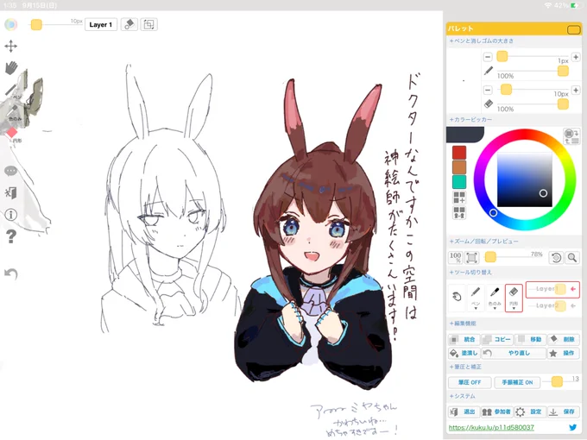Select the four-arrow move tool in left sidebar
Viewport: 587px width, 440px height.
coord(11,47)
